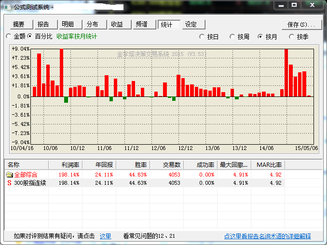This screenshot has width=327, height=245.
Task: Select the 统计 tab
Action: pyautogui.click(x=169, y=25)
